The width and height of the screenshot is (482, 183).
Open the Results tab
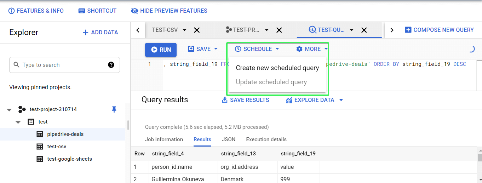click(202, 139)
